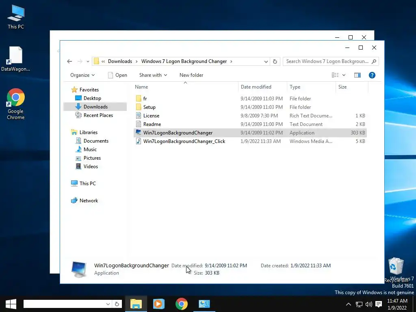The image size is (416, 312).
Task: Expand the chevron after the Downloads breadcrumb
Action: pos(136,62)
